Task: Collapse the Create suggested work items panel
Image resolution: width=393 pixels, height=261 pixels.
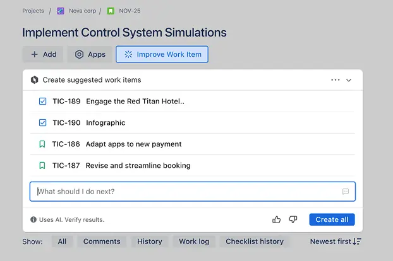Action: (x=349, y=80)
